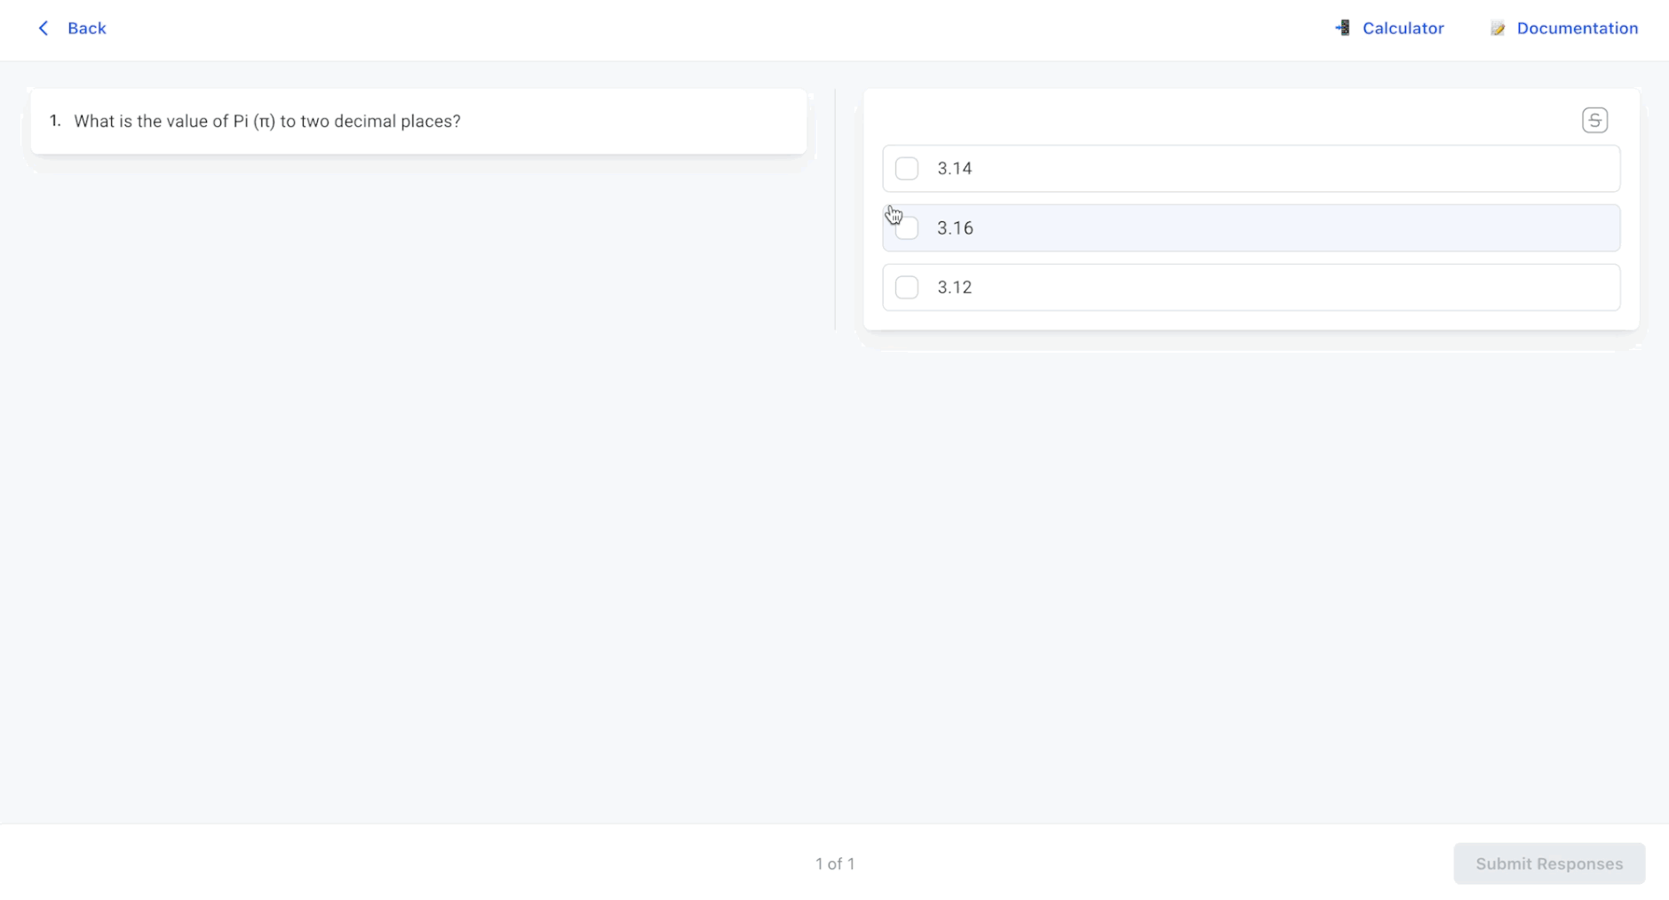Image resolution: width=1669 pixels, height=900 pixels.
Task: Click the Pi question text
Action: [x=267, y=122]
